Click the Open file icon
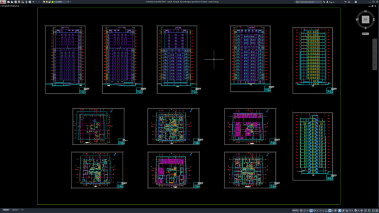 (x=12, y=2)
